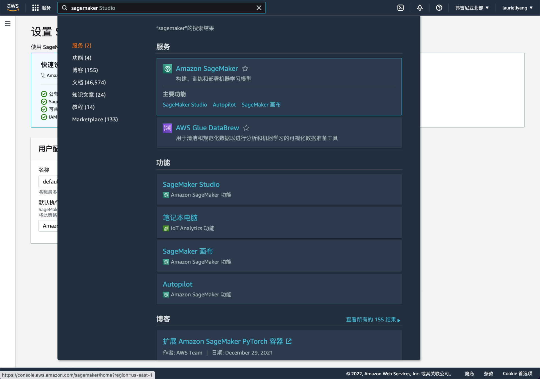The image size is (540, 379).
Task: Open Cookie 首选项 footer link
Action: pyautogui.click(x=517, y=374)
